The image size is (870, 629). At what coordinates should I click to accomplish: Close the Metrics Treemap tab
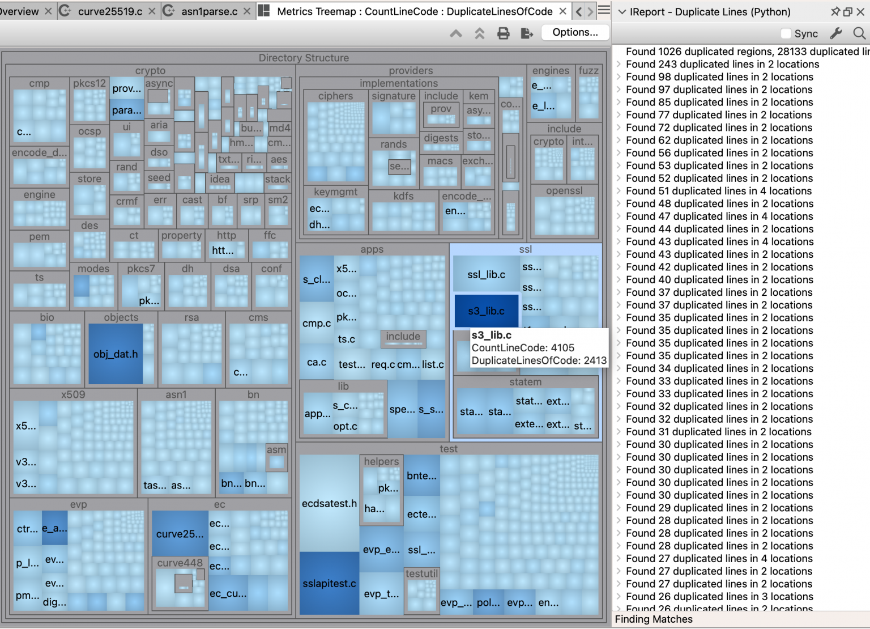tap(562, 11)
